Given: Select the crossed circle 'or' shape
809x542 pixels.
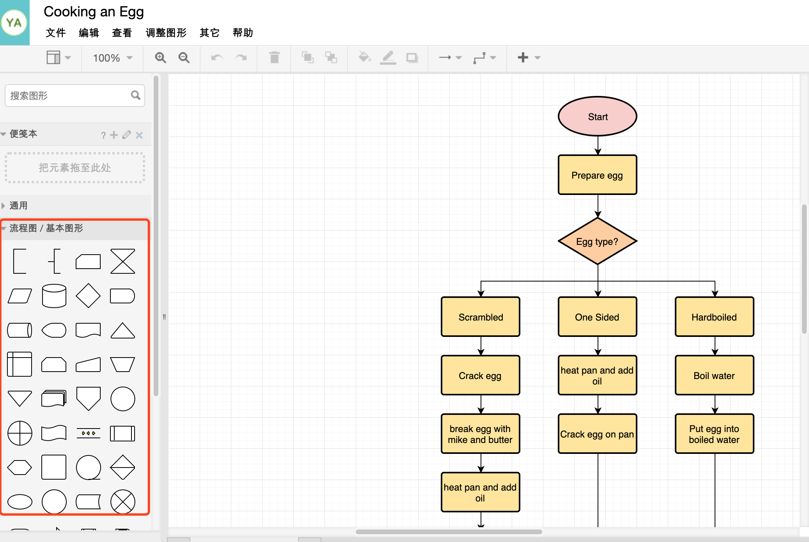Looking at the screenshot, I should tap(20, 433).
